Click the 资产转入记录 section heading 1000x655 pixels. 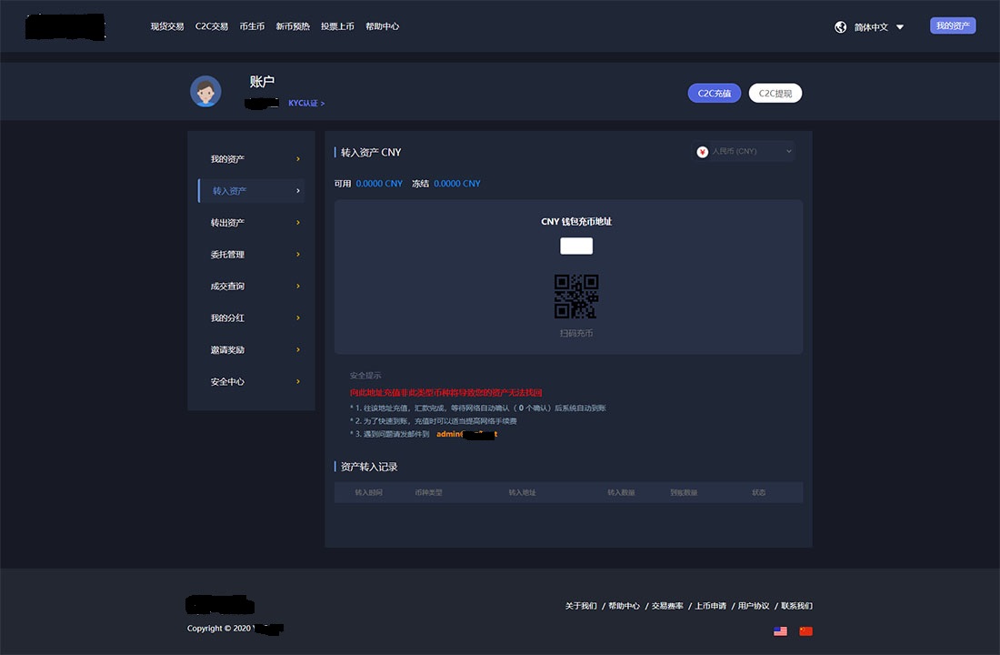click(x=369, y=467)
